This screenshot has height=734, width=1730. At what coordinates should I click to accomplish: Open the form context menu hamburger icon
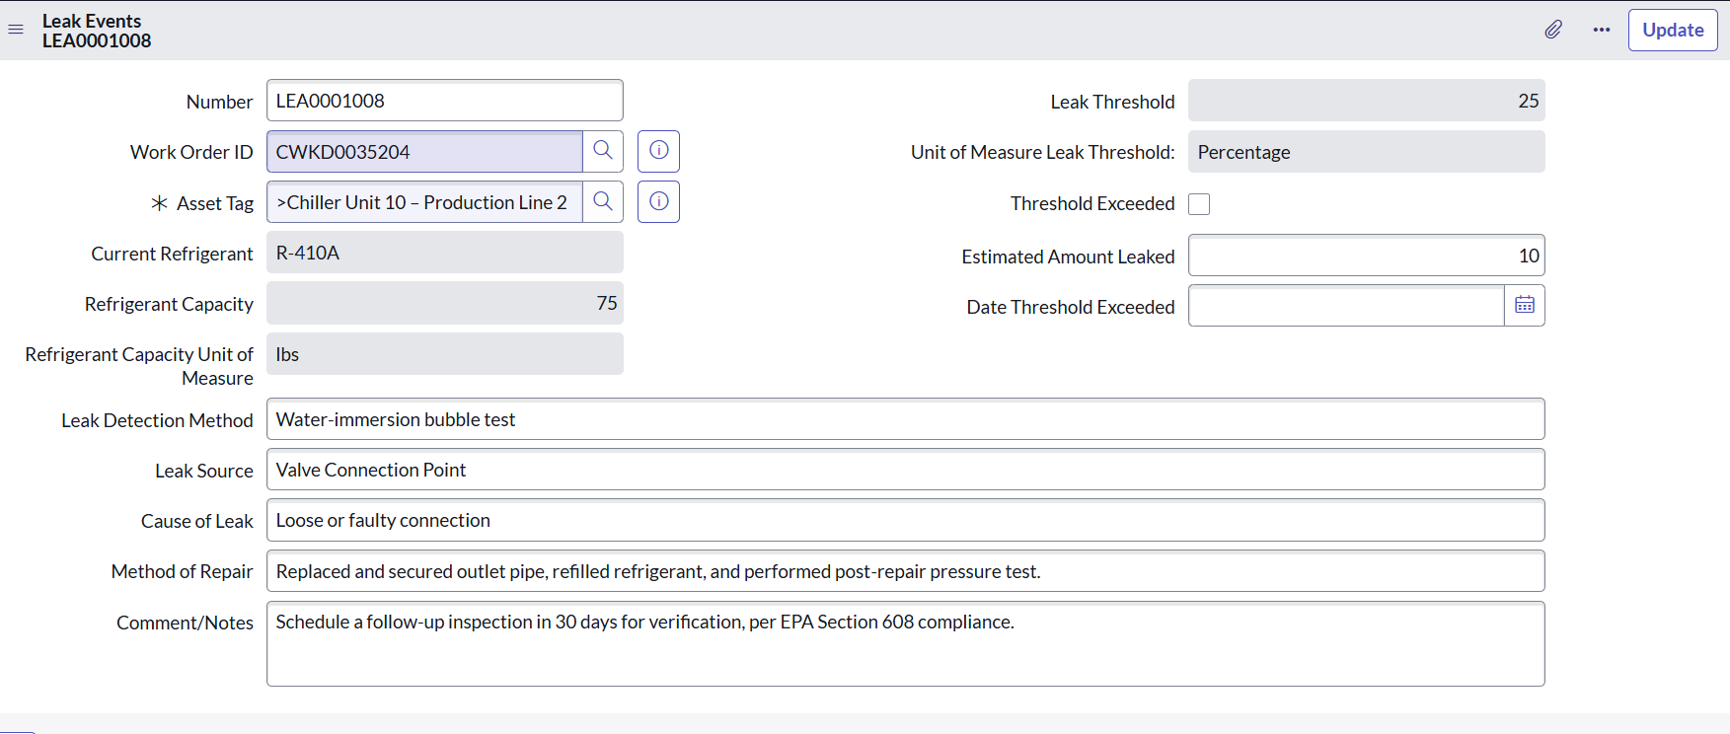pyautogui.click(x=16, y=30)
